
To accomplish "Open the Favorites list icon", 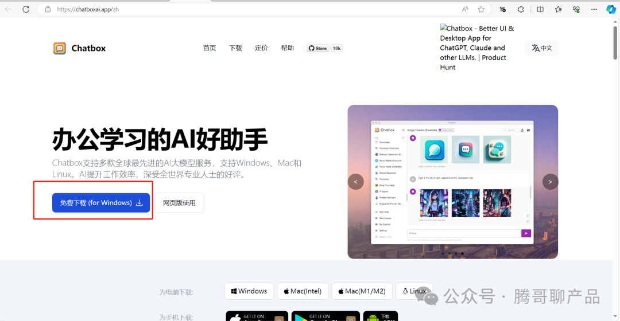I will click(x=559, y=9).
